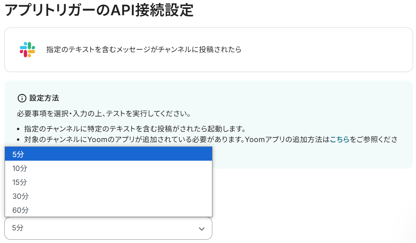Image resolution: width=416 pixels, height=243 pixels.
Task: Click the text をご参照くださ after the link
Action: 373,139
